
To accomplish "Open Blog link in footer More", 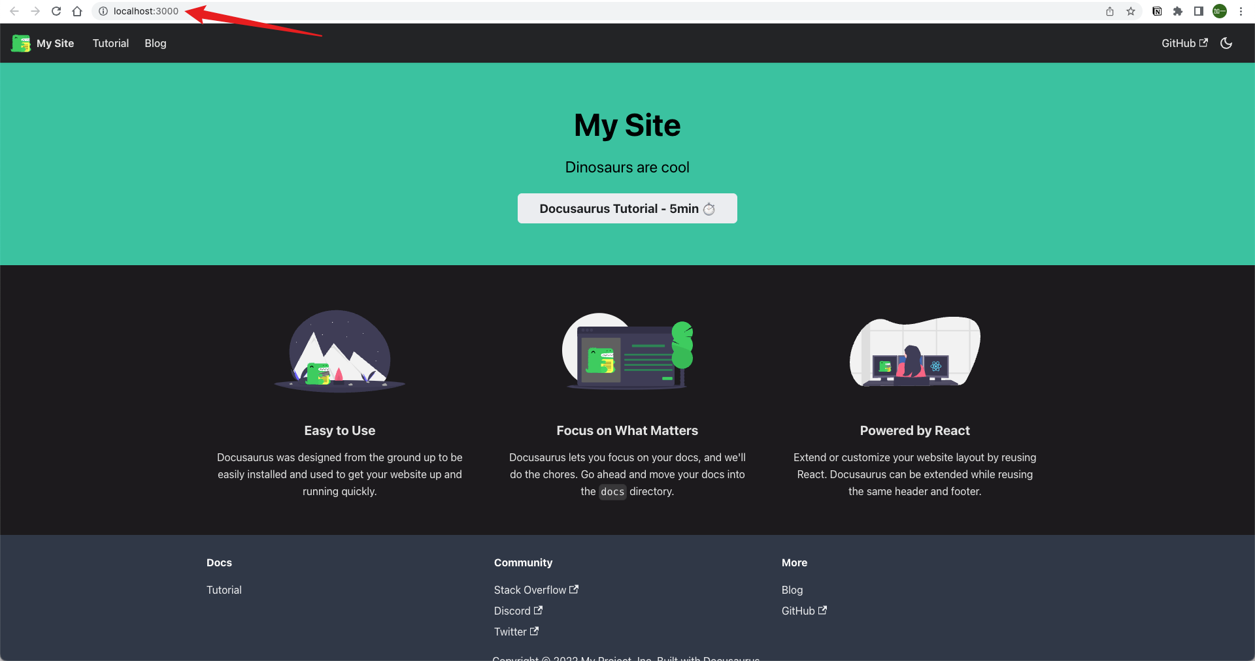I will click(x=792, y=590).
